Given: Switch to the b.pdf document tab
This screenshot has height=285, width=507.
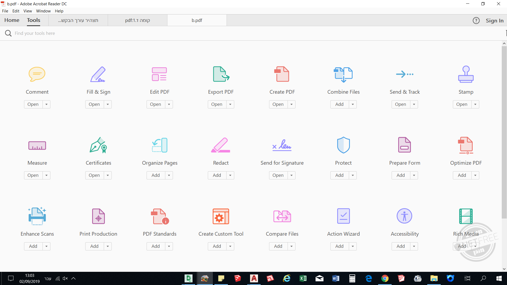Looking at the screenshot, I should [197, 20].
